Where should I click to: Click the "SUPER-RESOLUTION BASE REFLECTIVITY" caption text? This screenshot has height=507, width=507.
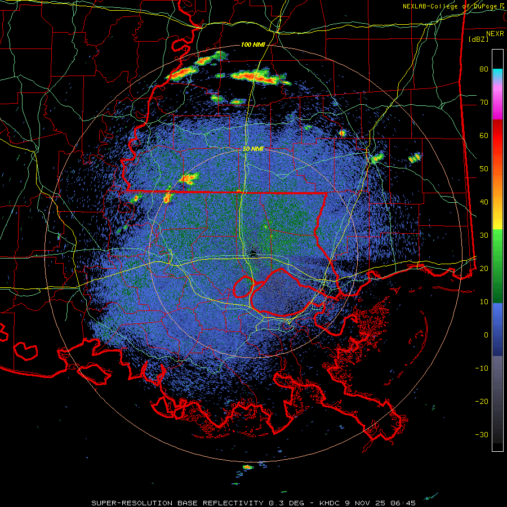[177, 503]
